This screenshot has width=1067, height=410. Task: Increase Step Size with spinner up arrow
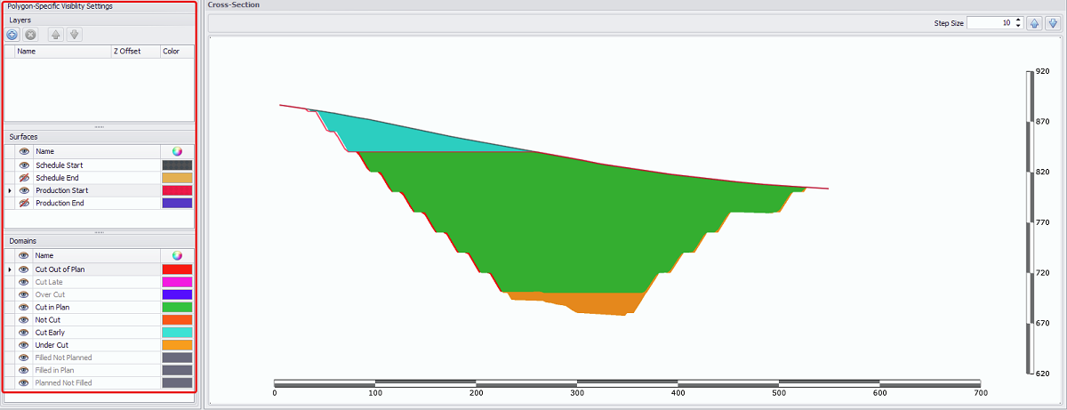point(1019,20)
